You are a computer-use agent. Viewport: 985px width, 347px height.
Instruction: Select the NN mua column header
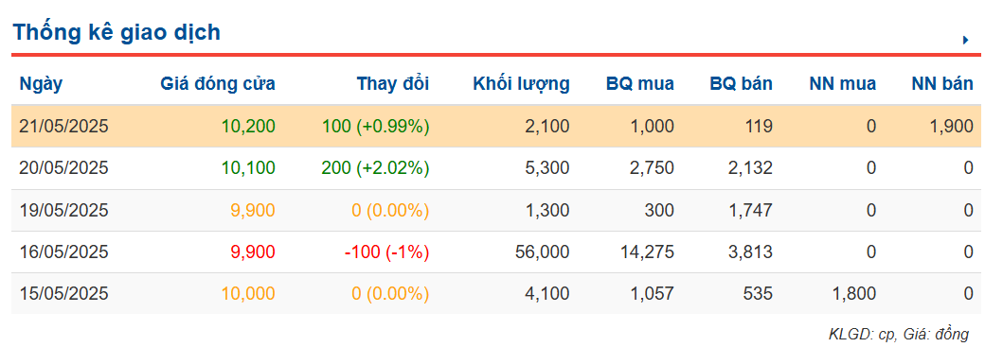842,84
